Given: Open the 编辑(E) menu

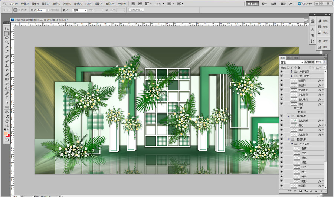Looking at the screenshot, I should pos(24,4).
